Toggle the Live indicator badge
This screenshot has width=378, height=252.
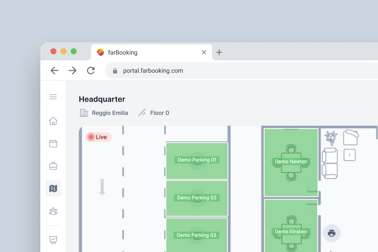pyautogui.click(x=98, y=137)
